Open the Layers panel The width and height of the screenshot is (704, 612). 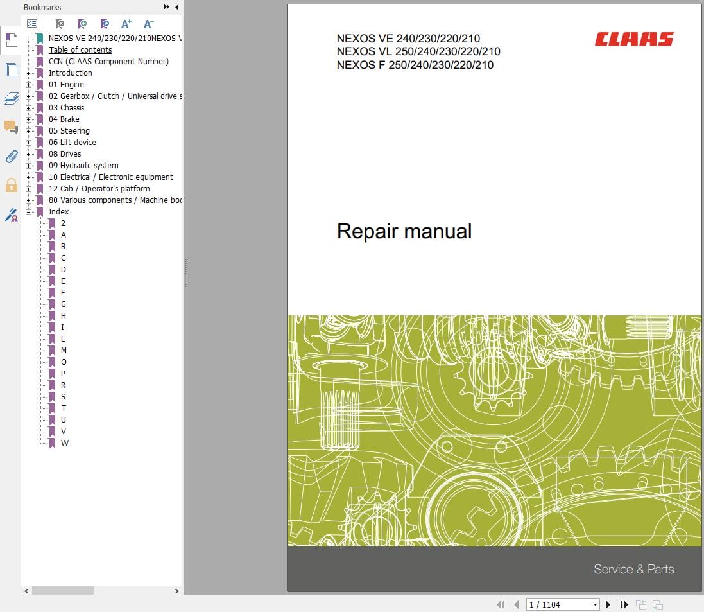[x=10, y=99]
